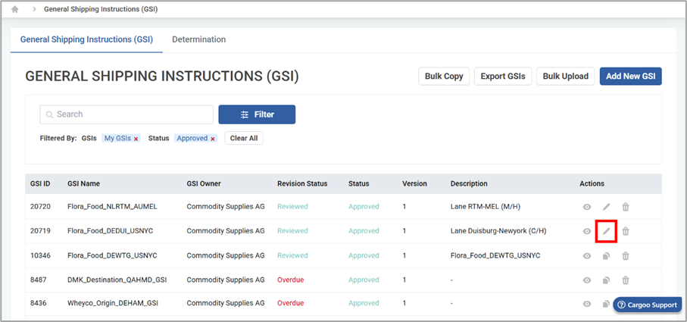
Task: Edit Flora_Food_DEDUI_USNYC with the pencil icon
Action: coord(607,231)
